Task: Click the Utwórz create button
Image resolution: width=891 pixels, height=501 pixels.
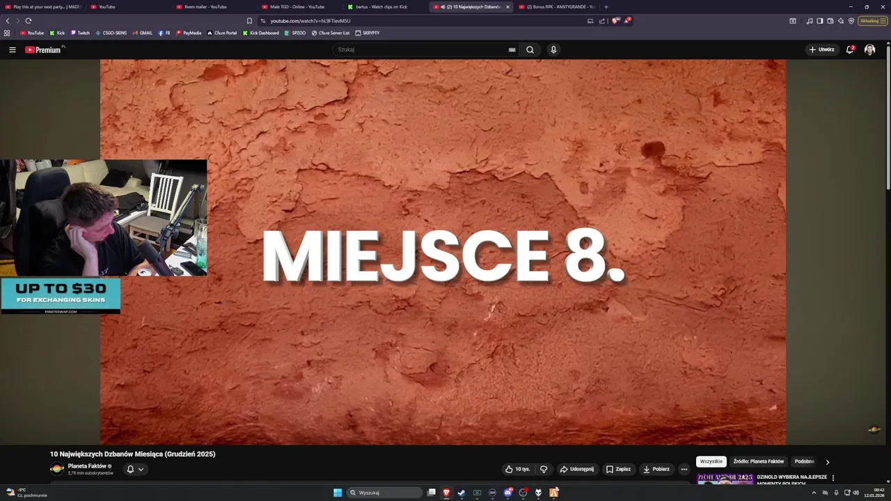Action: (x=821, y=49)
